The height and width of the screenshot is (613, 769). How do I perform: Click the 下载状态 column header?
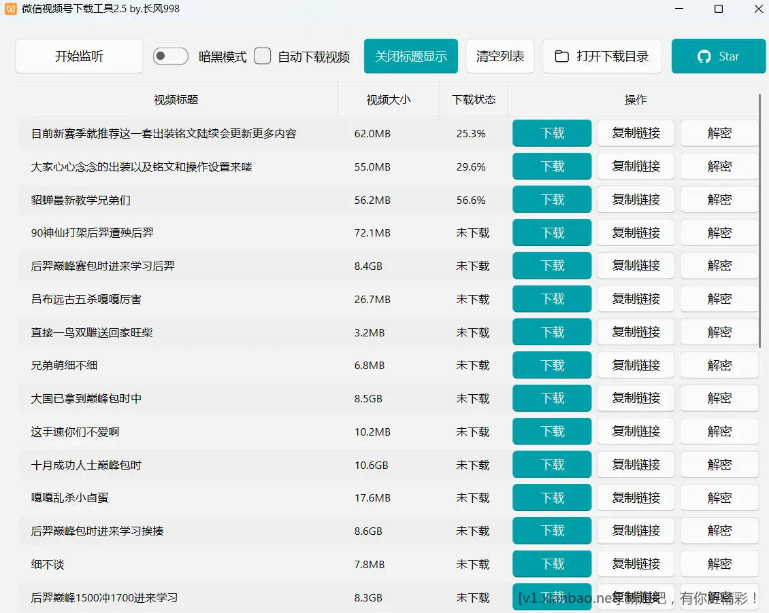click(x=474, y=100)
